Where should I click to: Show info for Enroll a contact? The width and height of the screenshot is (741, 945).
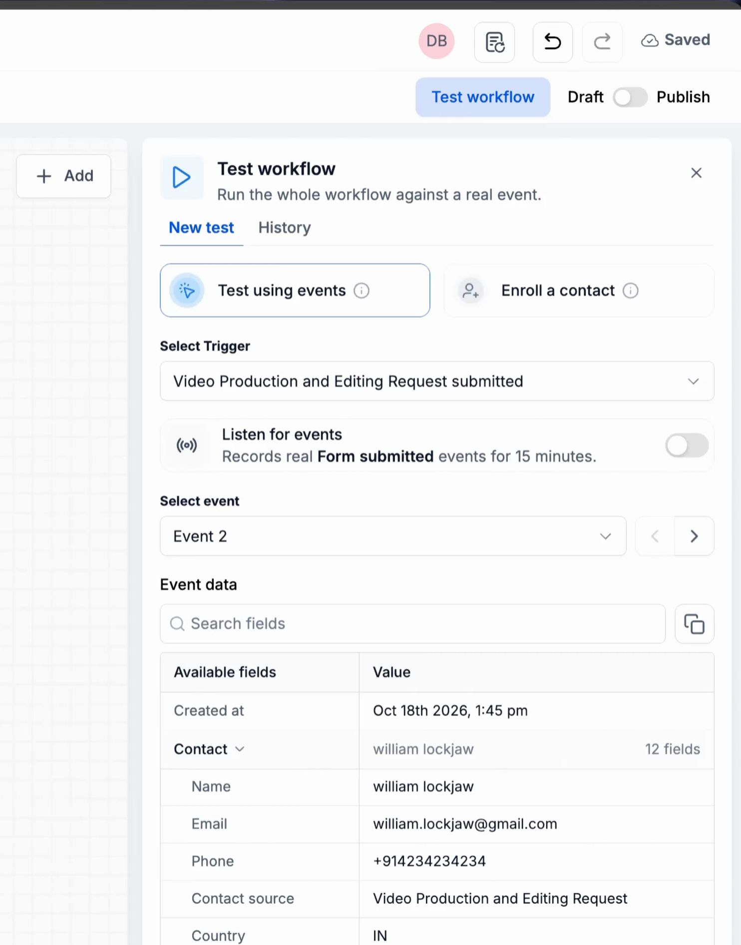click(x=631, y=290)
